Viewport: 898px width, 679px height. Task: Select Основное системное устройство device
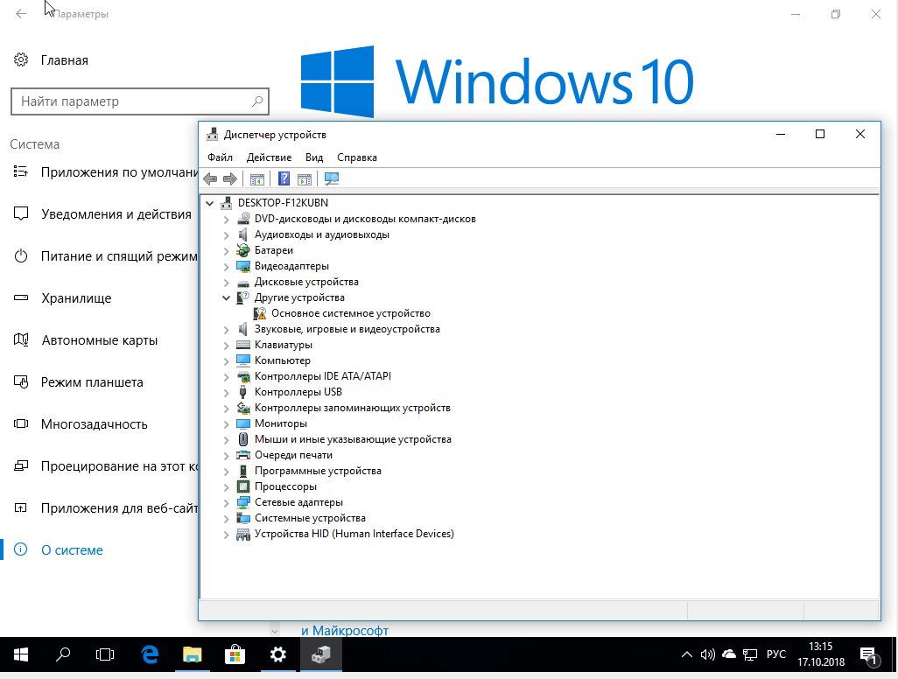pos(350,313)
